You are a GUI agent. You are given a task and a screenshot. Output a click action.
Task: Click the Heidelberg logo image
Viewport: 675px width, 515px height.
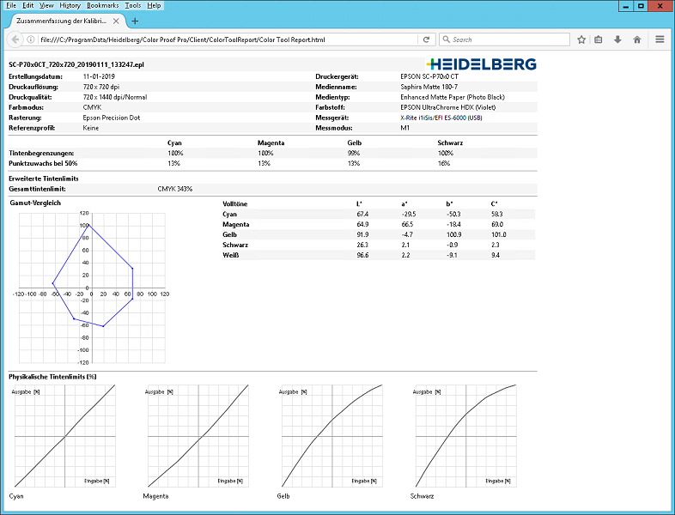coord(481,64)
